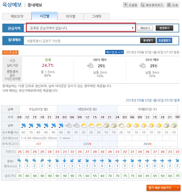The height and width of the screenshot is (195, 182).
Task: Click the humidity value 55
Action: tap(95, 176)
